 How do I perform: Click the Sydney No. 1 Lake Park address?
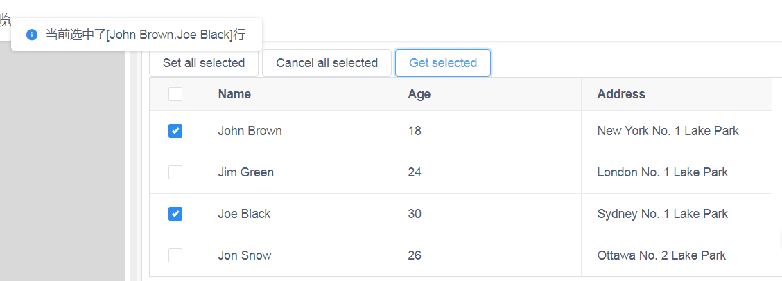pos(662,214)
